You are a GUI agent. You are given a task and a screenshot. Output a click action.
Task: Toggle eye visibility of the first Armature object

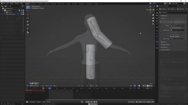[21, 12]
